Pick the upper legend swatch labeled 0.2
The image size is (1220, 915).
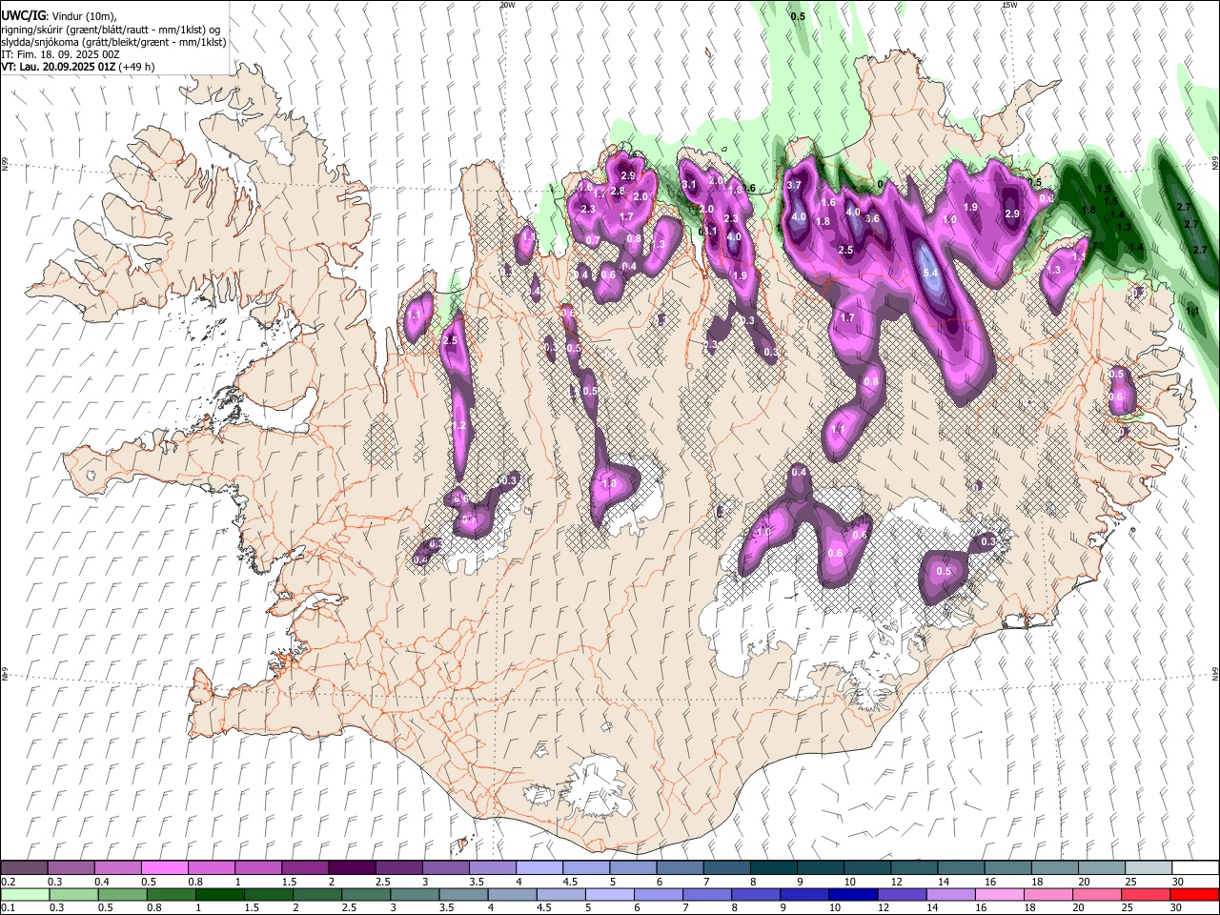tap(24, 868)
